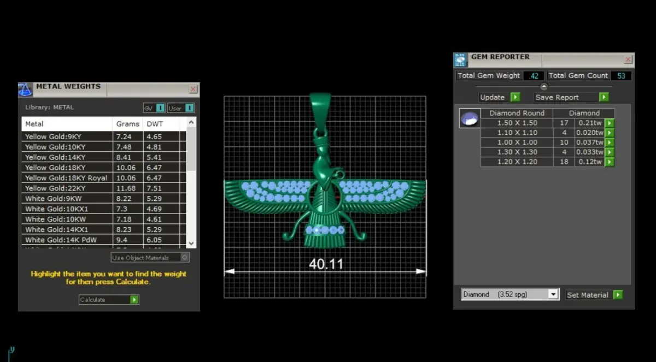
Task: Click the Diamond Round column header
Action: [x=517, y=113]
